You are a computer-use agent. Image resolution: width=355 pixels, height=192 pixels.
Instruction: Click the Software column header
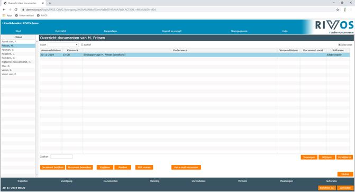338,50
